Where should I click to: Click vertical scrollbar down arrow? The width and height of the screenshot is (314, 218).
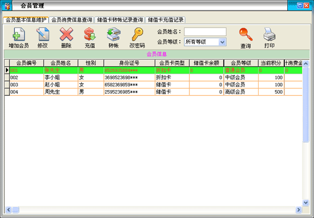point(305,203)
